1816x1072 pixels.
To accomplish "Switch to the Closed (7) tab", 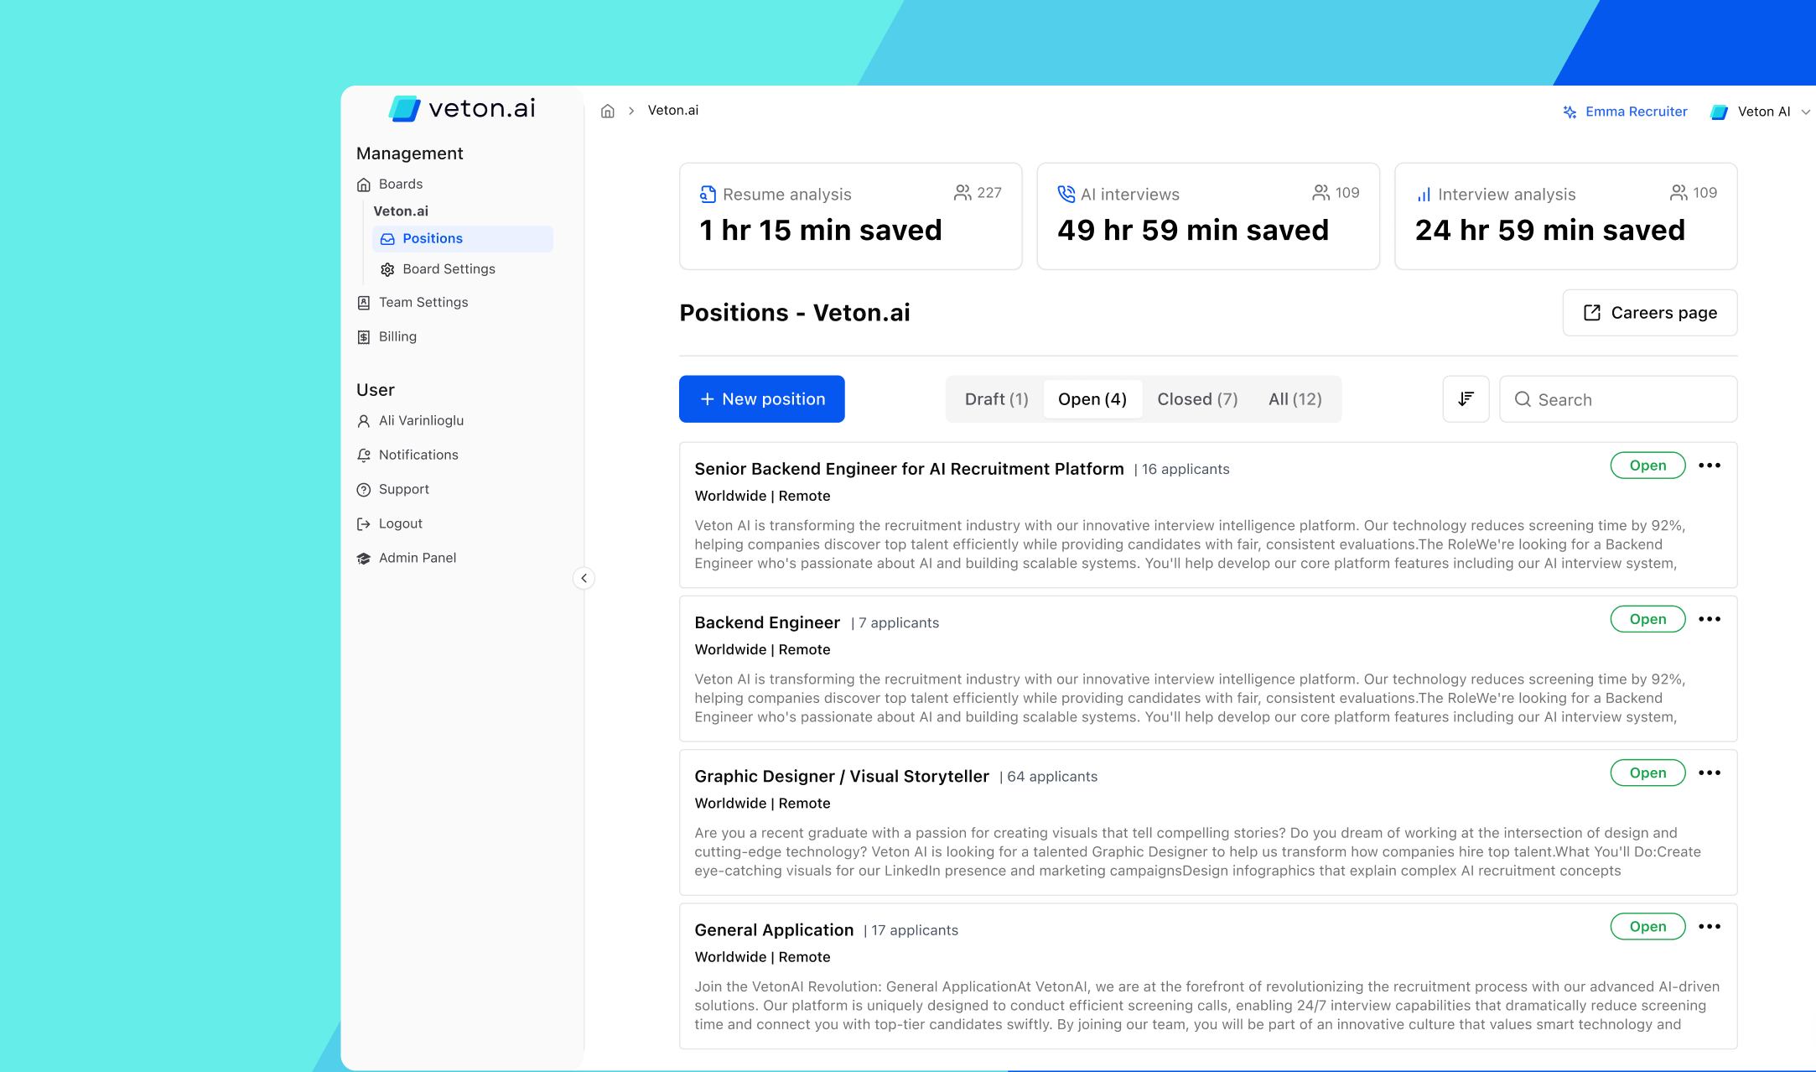I will [x=1196, y=399].
